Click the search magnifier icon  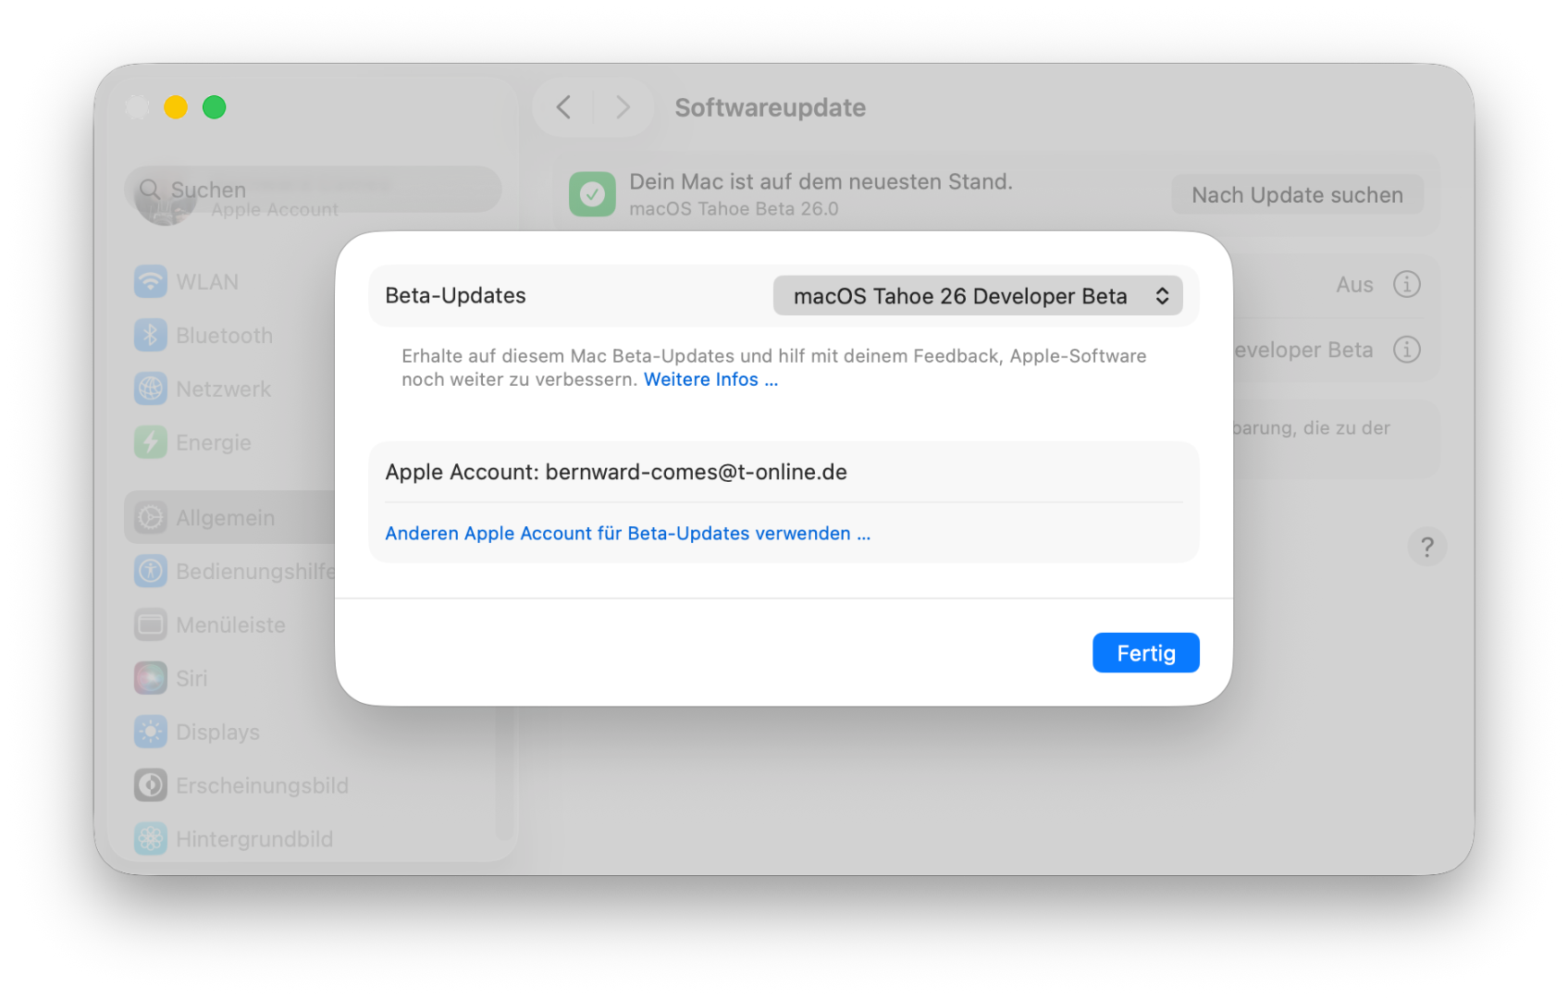tap(150, 190)
